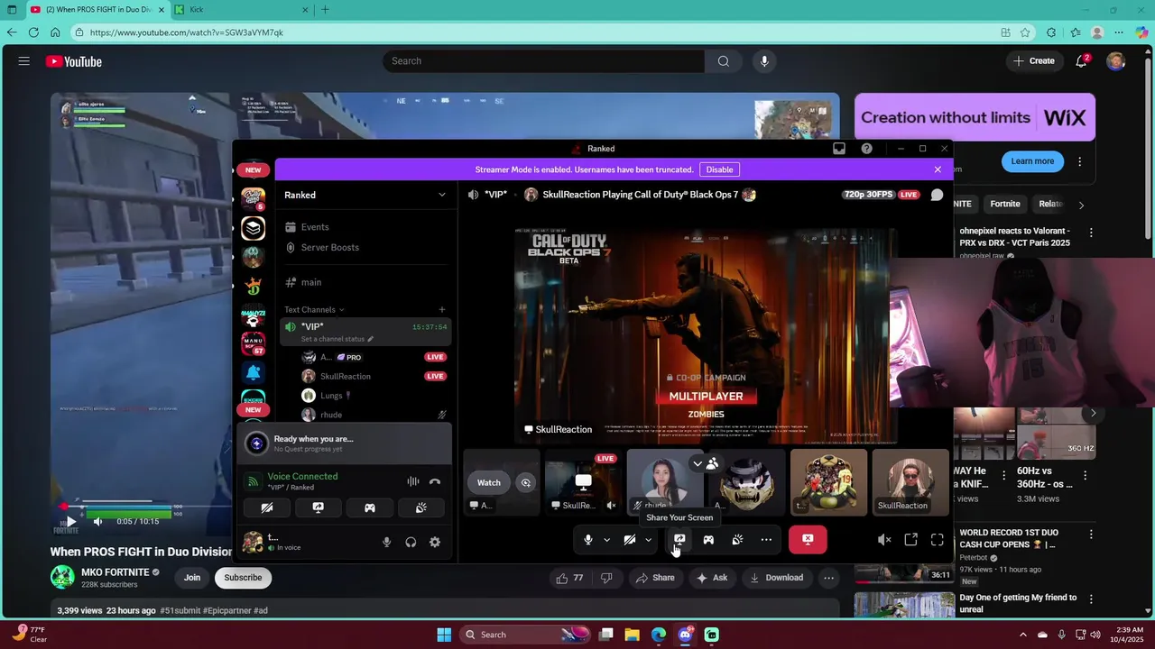Select the Fortnite filter chip
1155x649 pixels.
point(1005,204)
